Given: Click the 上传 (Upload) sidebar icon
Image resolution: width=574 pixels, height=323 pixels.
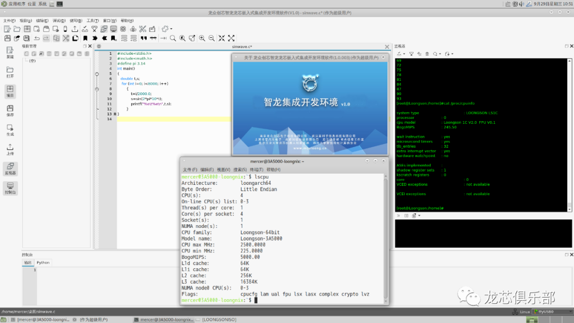Looking at the screenshot, I should (x=10, y=150).
